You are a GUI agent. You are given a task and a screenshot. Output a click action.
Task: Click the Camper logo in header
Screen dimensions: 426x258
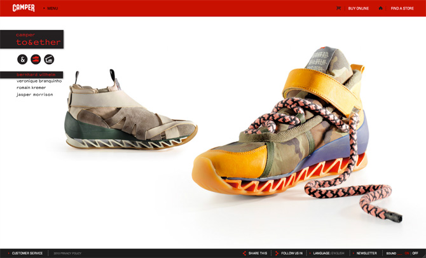click(x=24, y=8)
